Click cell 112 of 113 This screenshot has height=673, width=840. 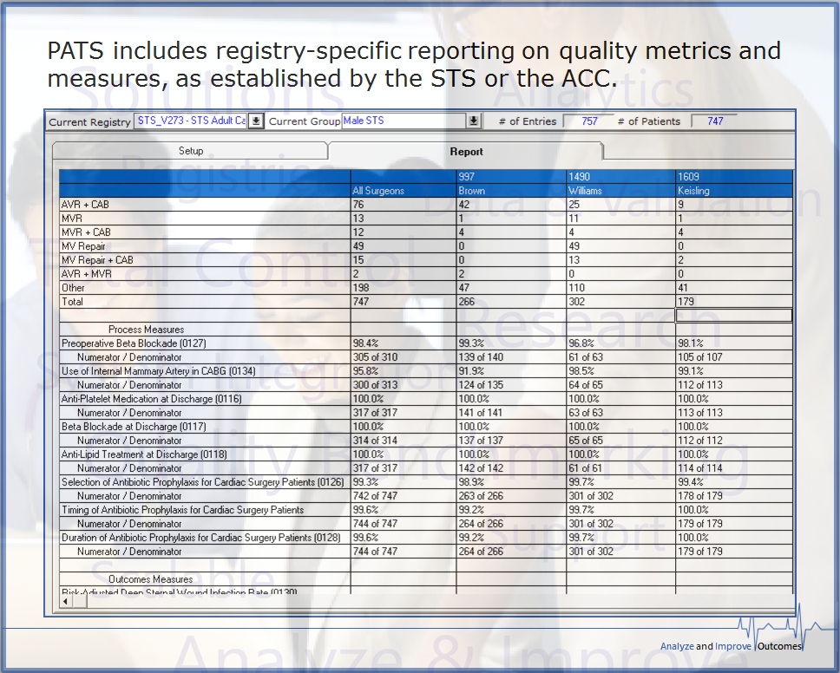734,385
